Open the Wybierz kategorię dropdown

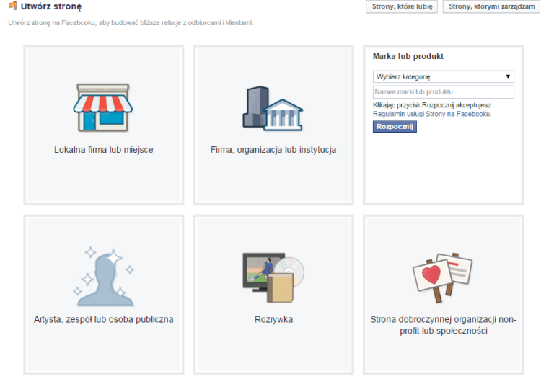444,76
